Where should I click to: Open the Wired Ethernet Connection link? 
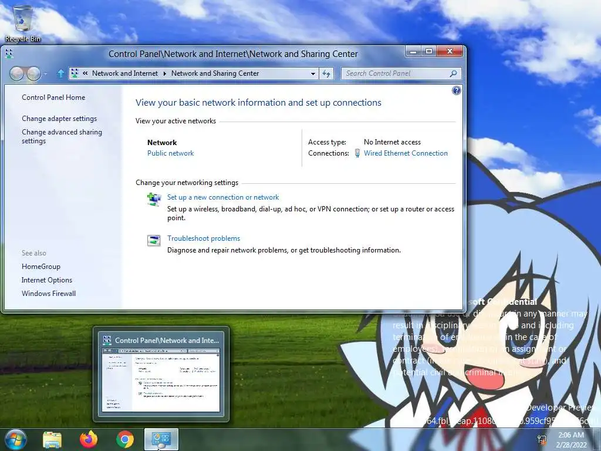pos(406,153)
